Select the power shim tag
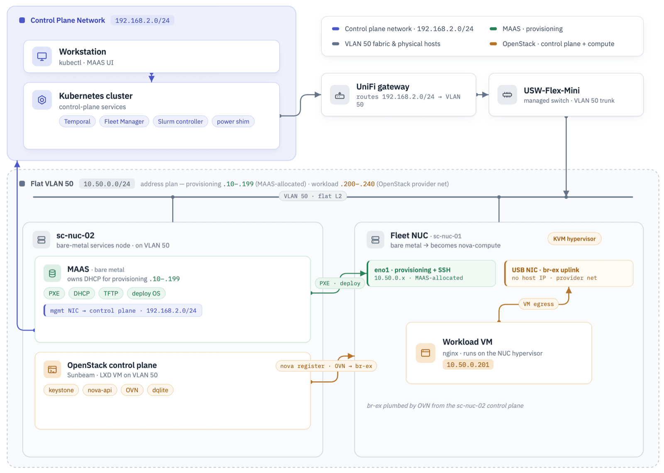The height and width of the screenshot is (473, 664). pos(233,122)
